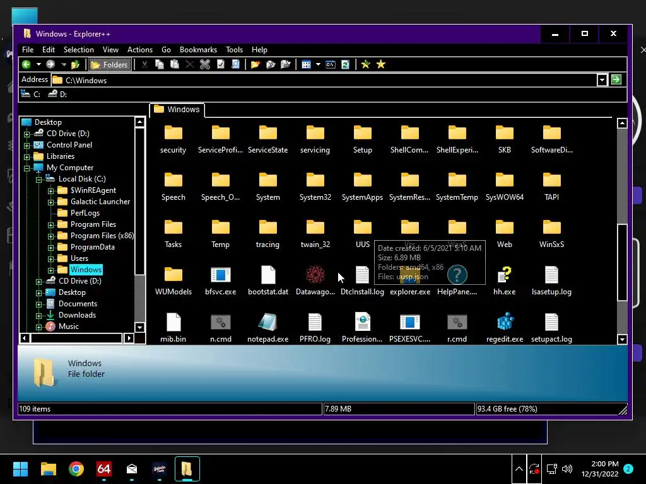
Task: Bookmark this tab with green star
Action: point(365,65)
